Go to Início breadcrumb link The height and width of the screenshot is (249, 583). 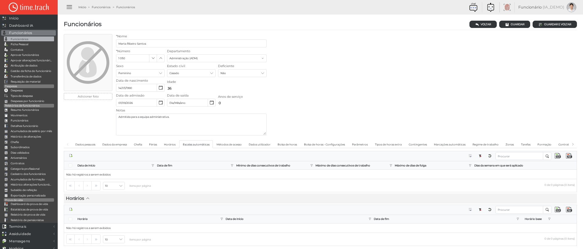coord(82,7)
